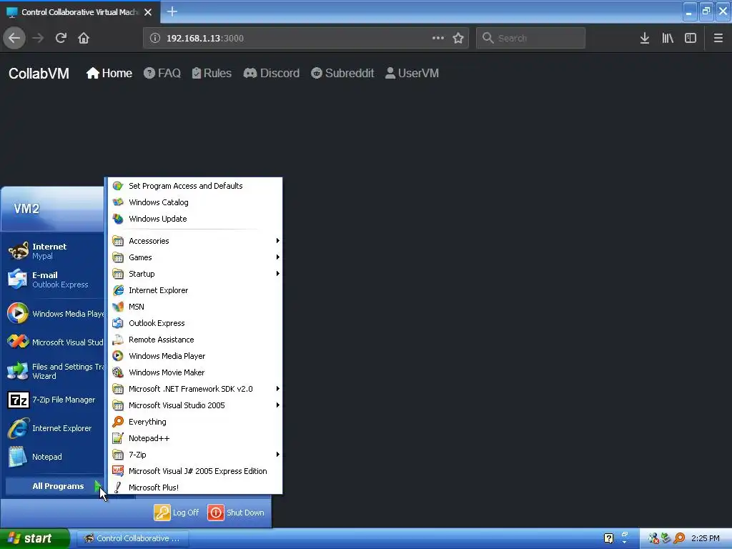
Task: Open CollabVM brand link
Action: [x=39, y=74]
